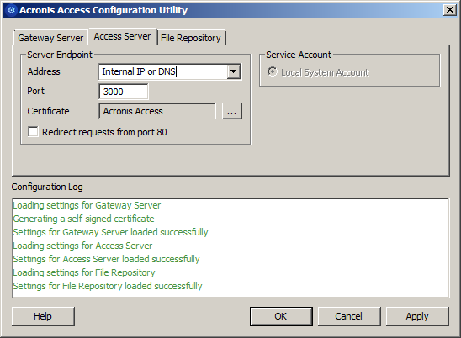
Task: Open certificate browse ellipsis button
Action: click(232, 111)
